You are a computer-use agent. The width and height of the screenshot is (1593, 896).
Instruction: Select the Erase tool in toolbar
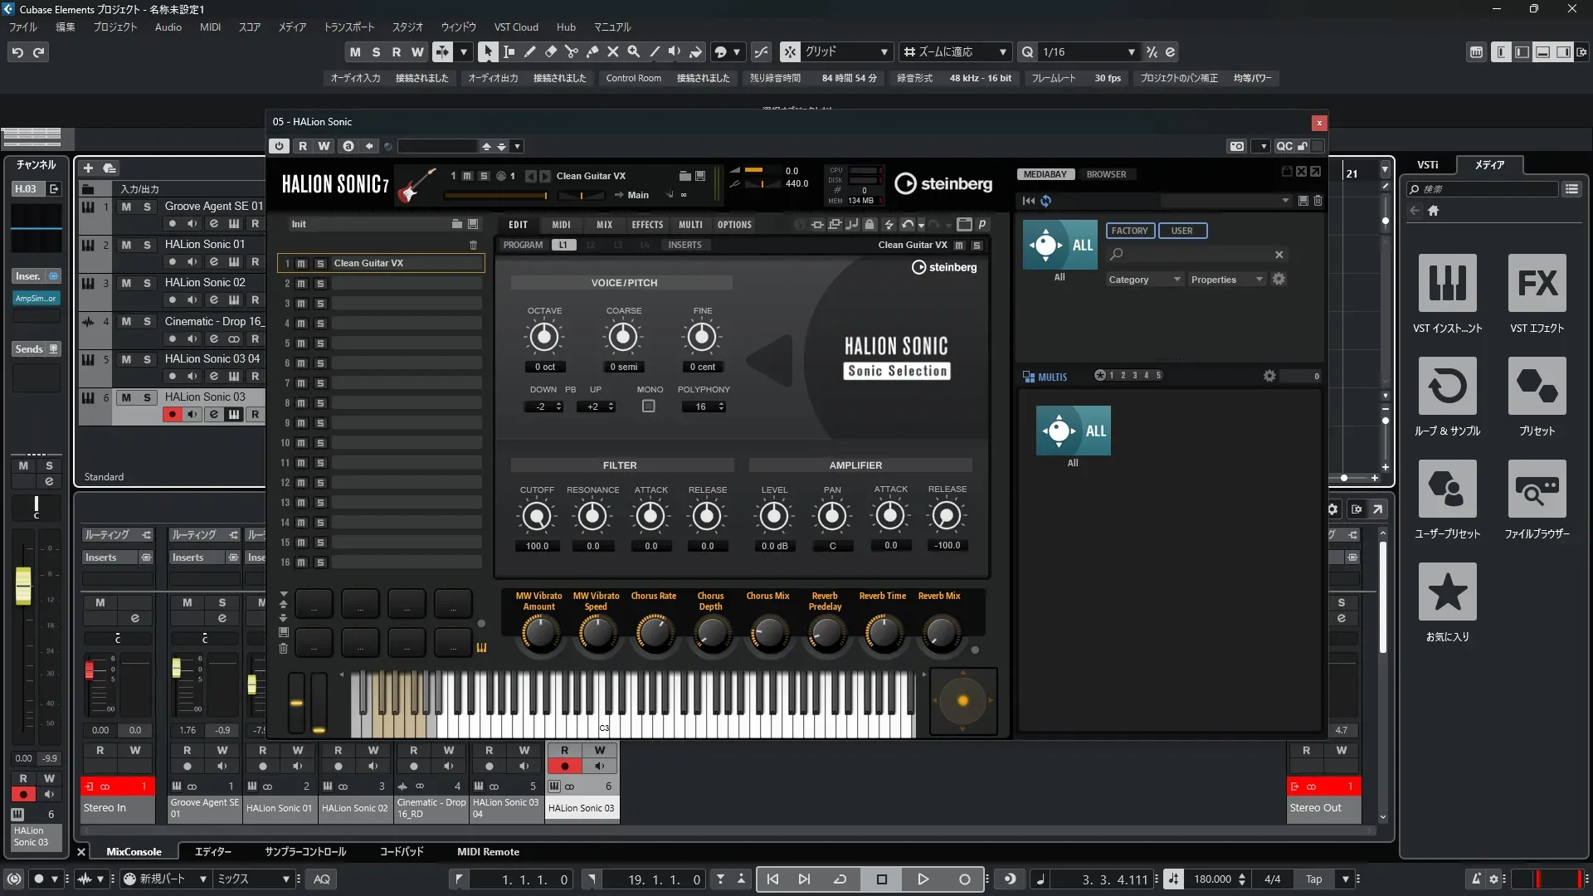[550, 51]
